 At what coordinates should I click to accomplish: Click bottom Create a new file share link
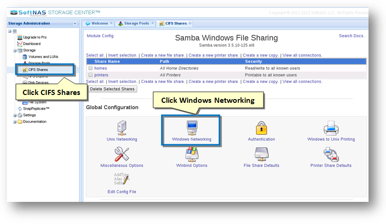163,81
